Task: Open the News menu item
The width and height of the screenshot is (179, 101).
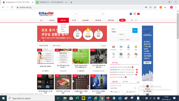Action: coord(42,20)
